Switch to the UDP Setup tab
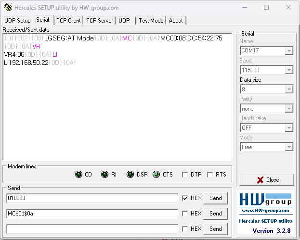The image size is (300, 240). (17, 21)
